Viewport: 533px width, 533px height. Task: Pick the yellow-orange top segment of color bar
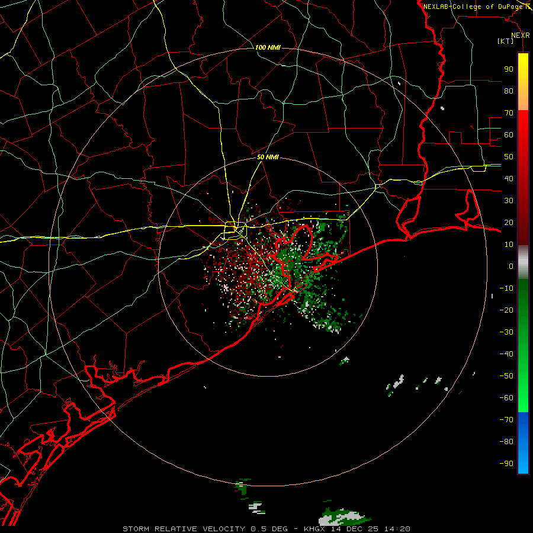523,82
